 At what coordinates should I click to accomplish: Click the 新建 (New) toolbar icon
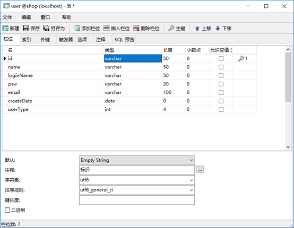pos(5,28)
